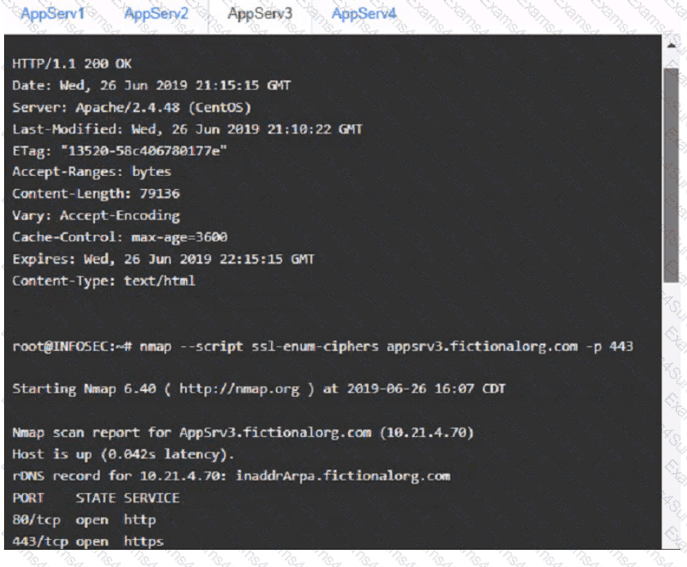Click the Content-Type text/html line
The image size is (687, 567).
click(x=104, y=281)
